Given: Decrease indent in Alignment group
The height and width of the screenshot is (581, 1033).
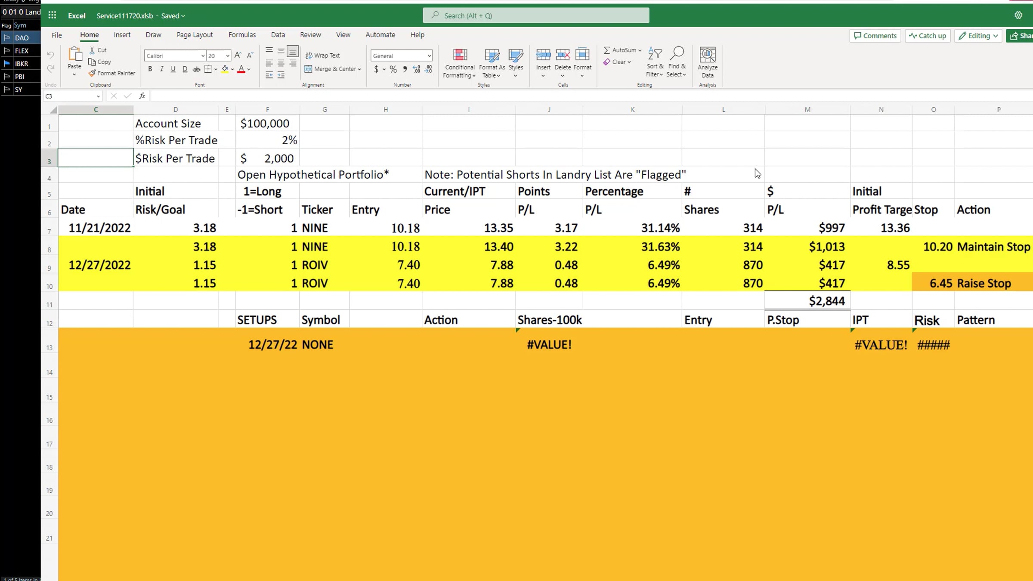Looking at the screenshot, I should click(x=269, y=75).
